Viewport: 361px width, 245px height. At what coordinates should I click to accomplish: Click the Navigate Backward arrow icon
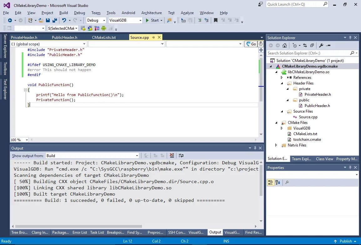click(x=10, y=20)
